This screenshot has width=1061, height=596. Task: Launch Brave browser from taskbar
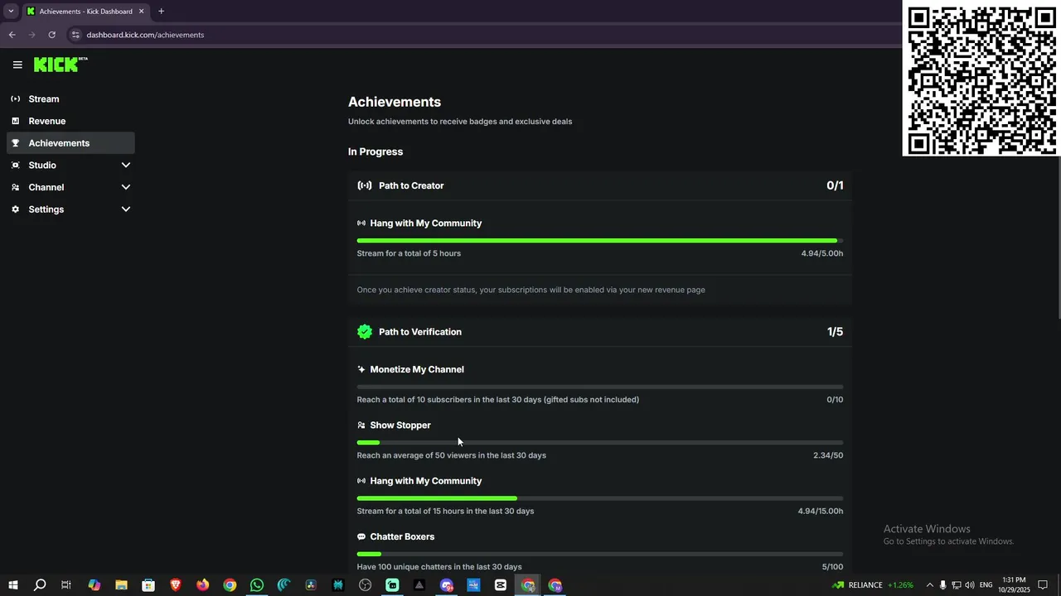[x=175, y=585]
